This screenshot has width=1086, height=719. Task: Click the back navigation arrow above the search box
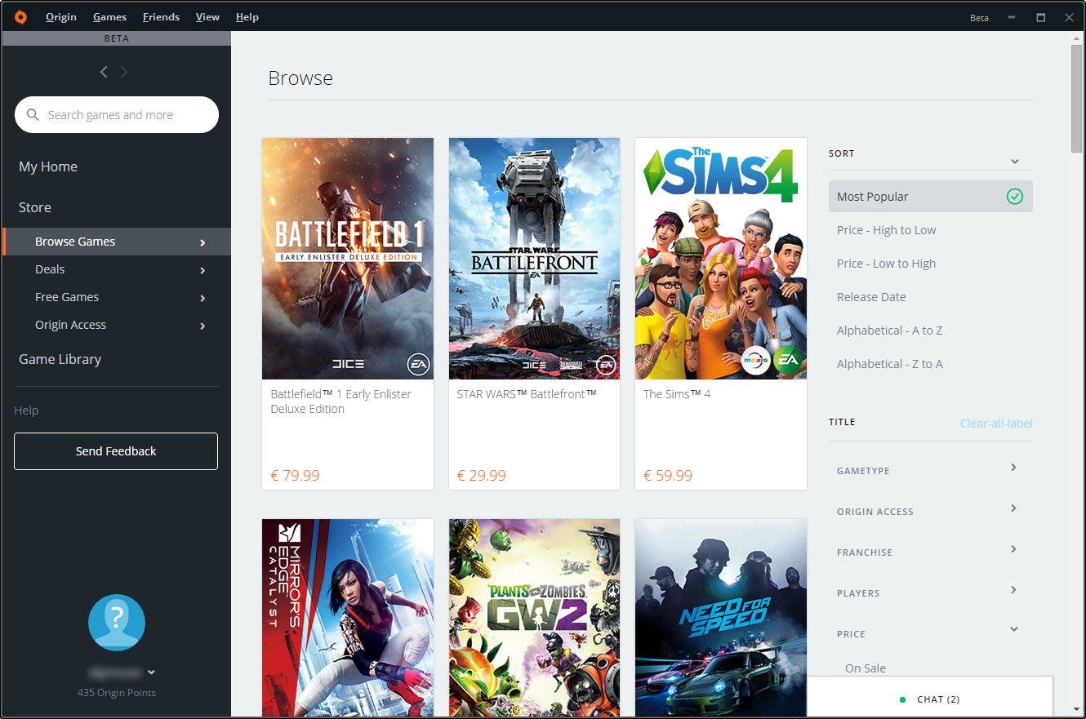point(104,72)
